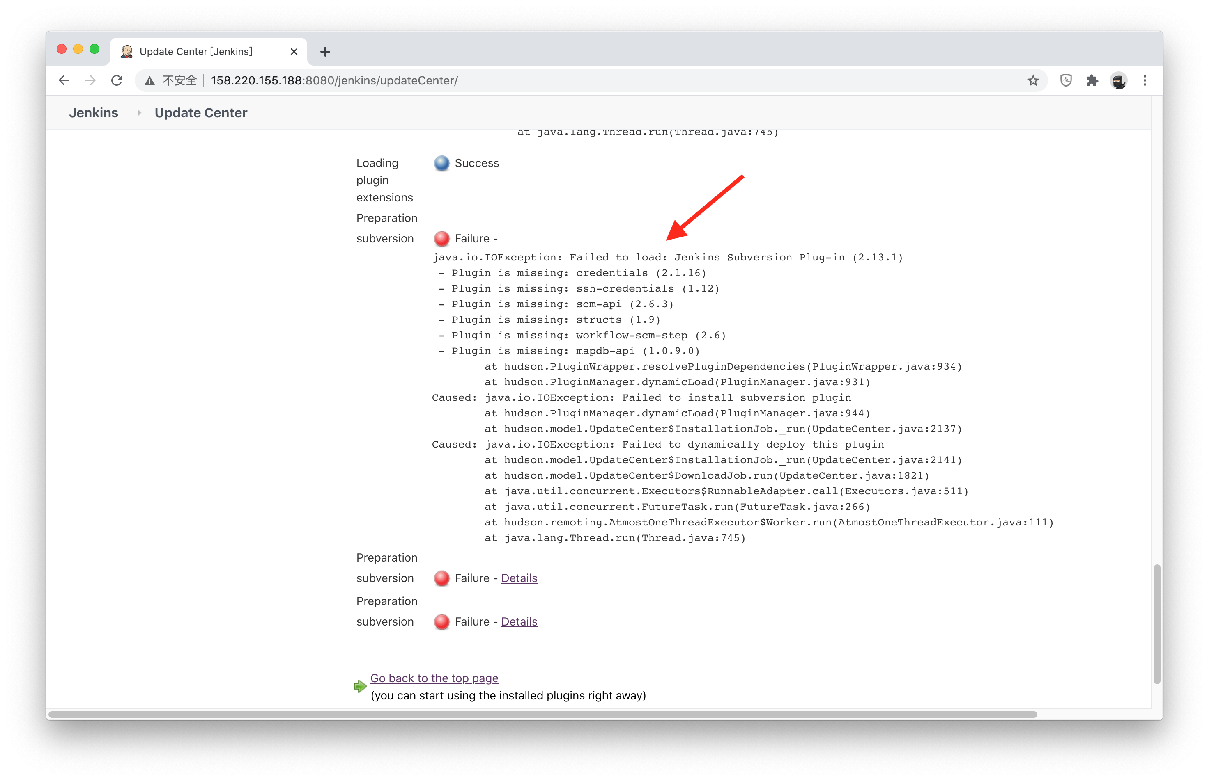Bookmark this page with the star icon
This screenshot has width=1209, height=781.
coord(1032,80)
